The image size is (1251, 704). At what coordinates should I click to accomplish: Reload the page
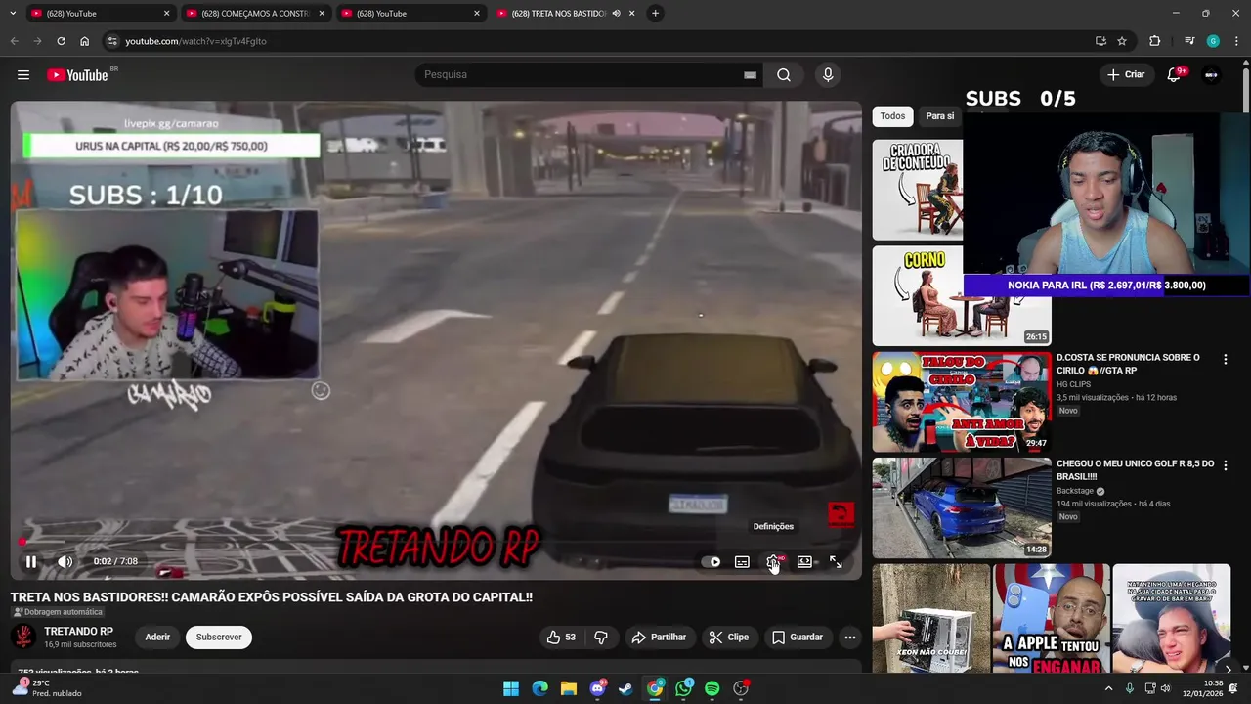tap(61, 41)
